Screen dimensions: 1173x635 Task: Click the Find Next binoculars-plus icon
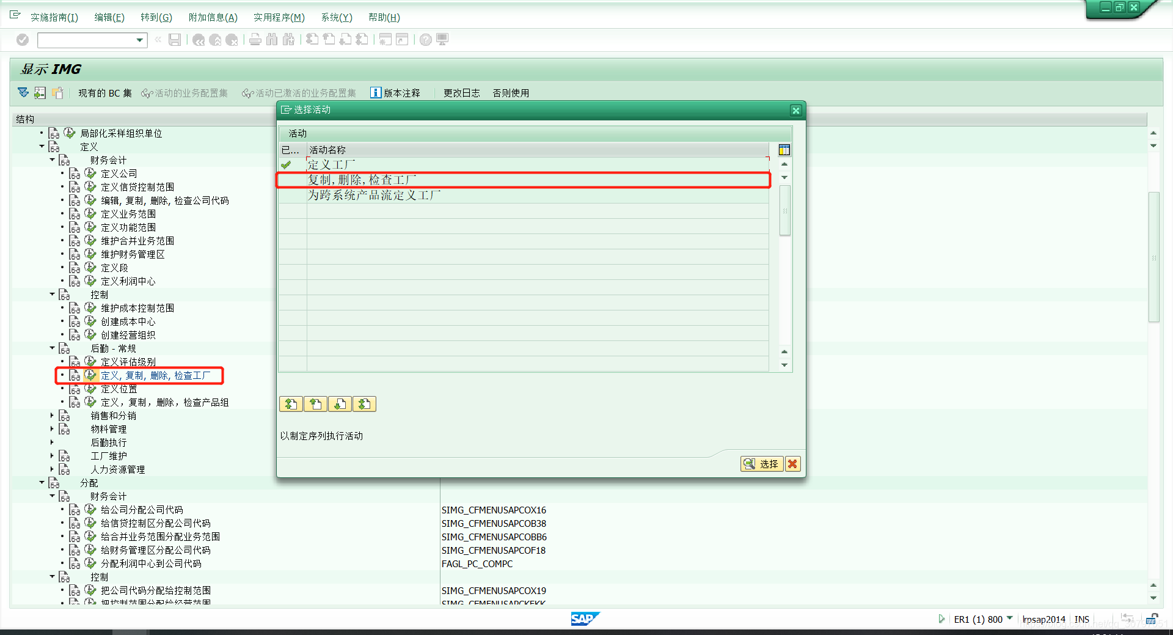288,40
